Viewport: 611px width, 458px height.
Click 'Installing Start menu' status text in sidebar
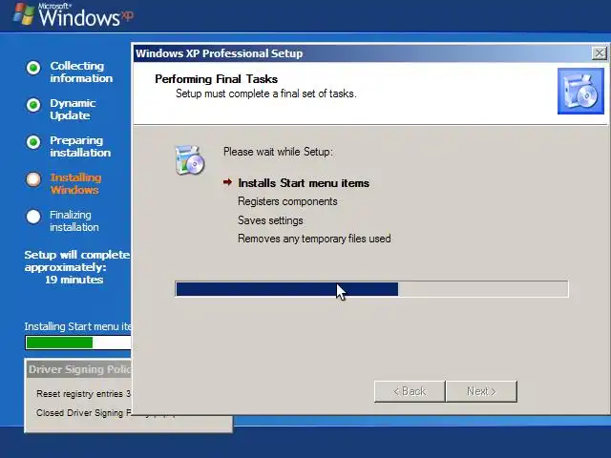[78, 326]
